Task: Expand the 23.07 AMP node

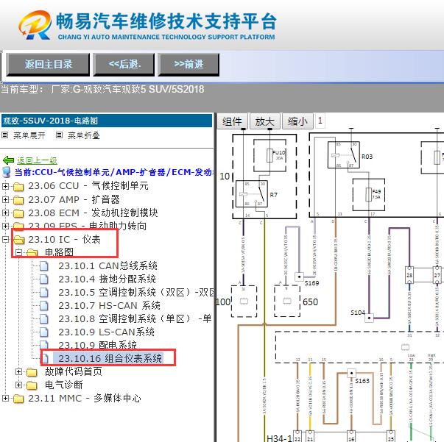Action: click(5, 199)
